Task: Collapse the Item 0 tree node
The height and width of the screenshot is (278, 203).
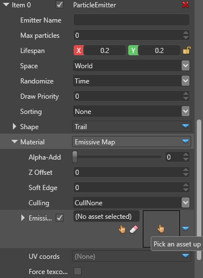Action: point(6,5)
